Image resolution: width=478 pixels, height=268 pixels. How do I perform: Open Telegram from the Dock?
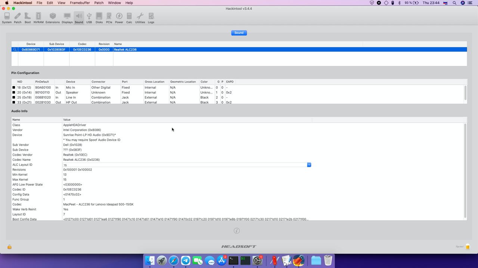click(186, 260)
